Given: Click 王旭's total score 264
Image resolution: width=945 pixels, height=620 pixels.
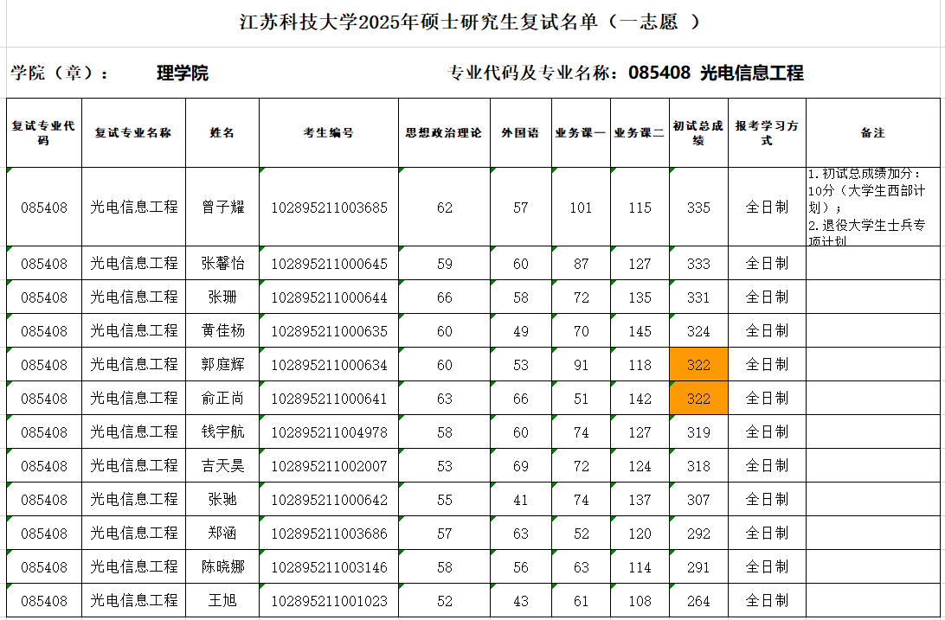Looking at the screenshot, I should (698, 601).
